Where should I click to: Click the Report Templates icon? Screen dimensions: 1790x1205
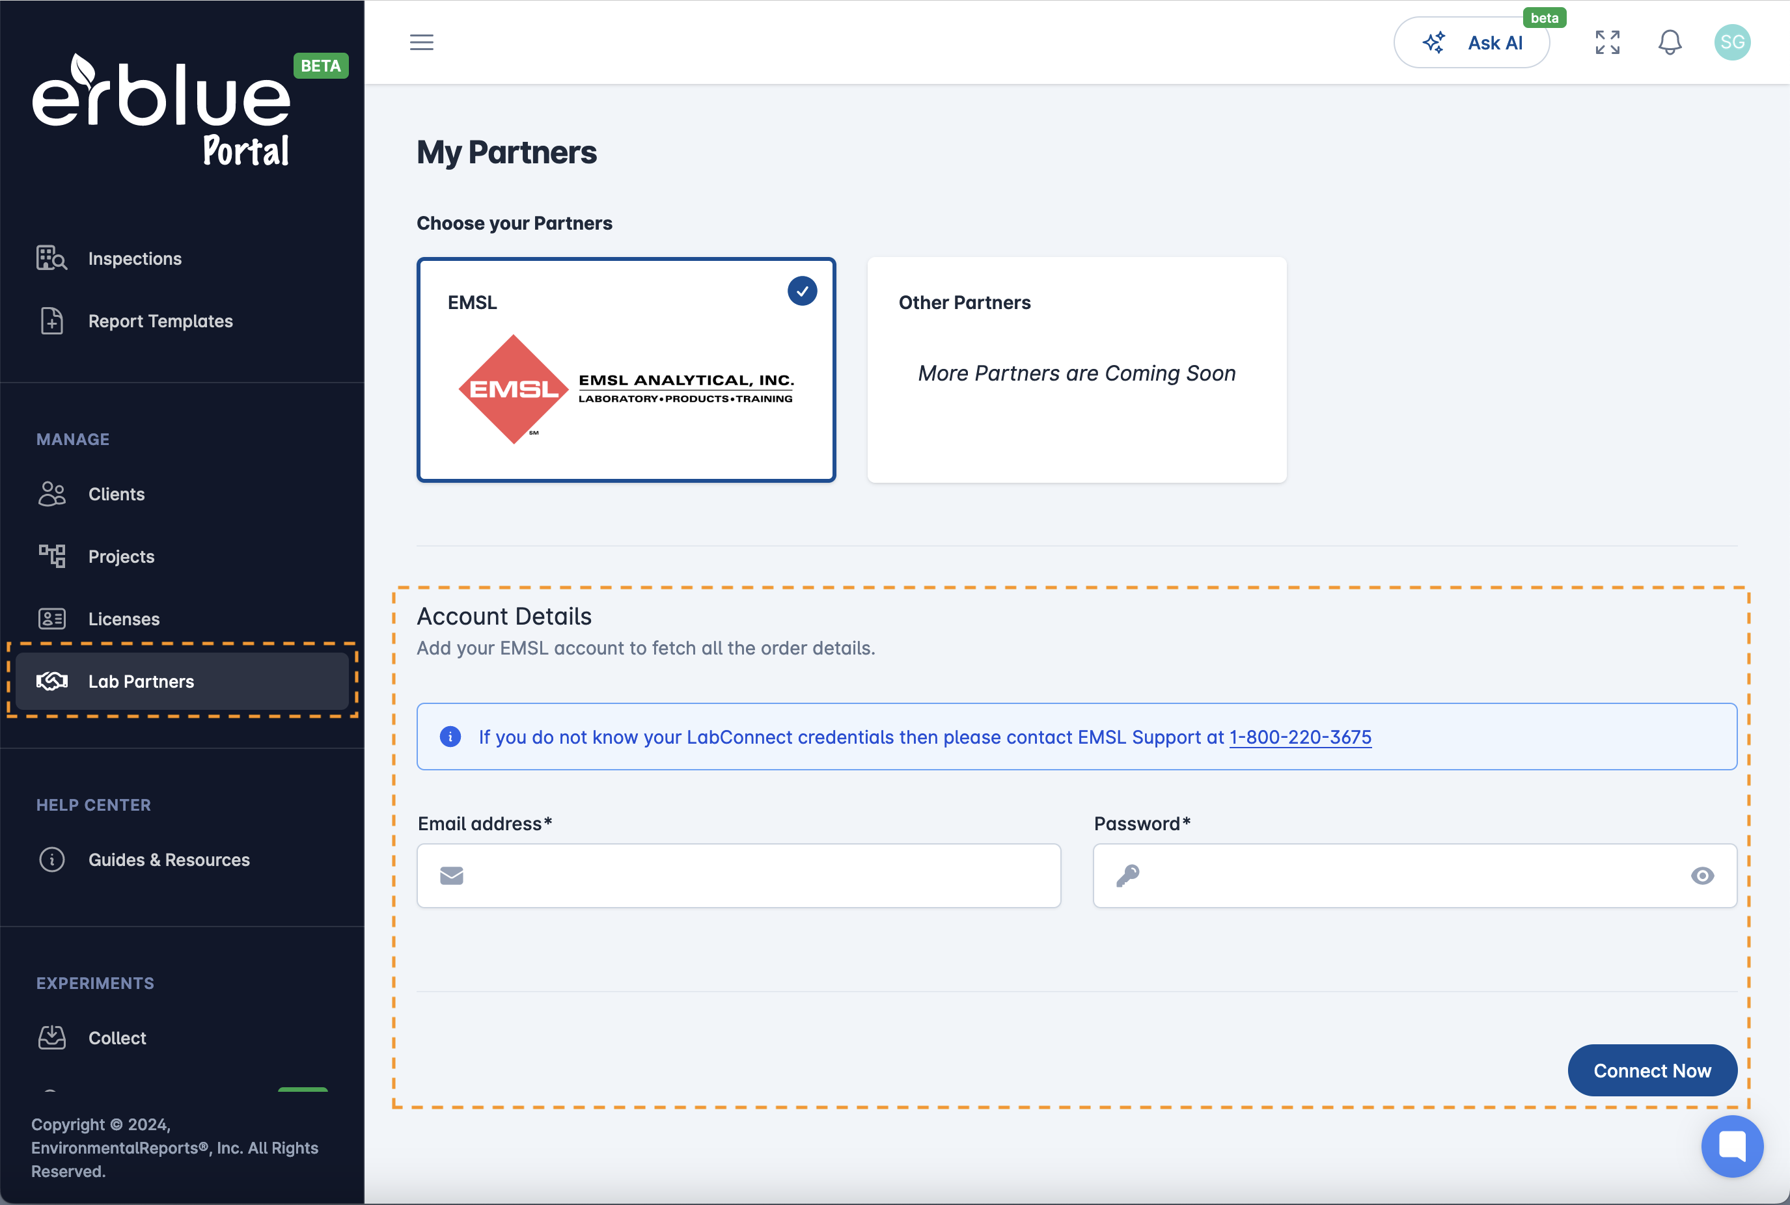(x=51, y=320)
